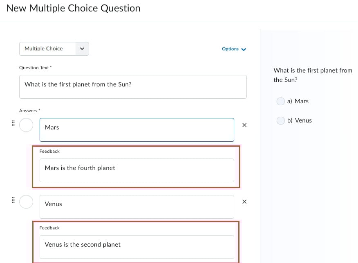Edit the Mars is the fourth planet feedback
Screen dimensions: 358x263
136,170
